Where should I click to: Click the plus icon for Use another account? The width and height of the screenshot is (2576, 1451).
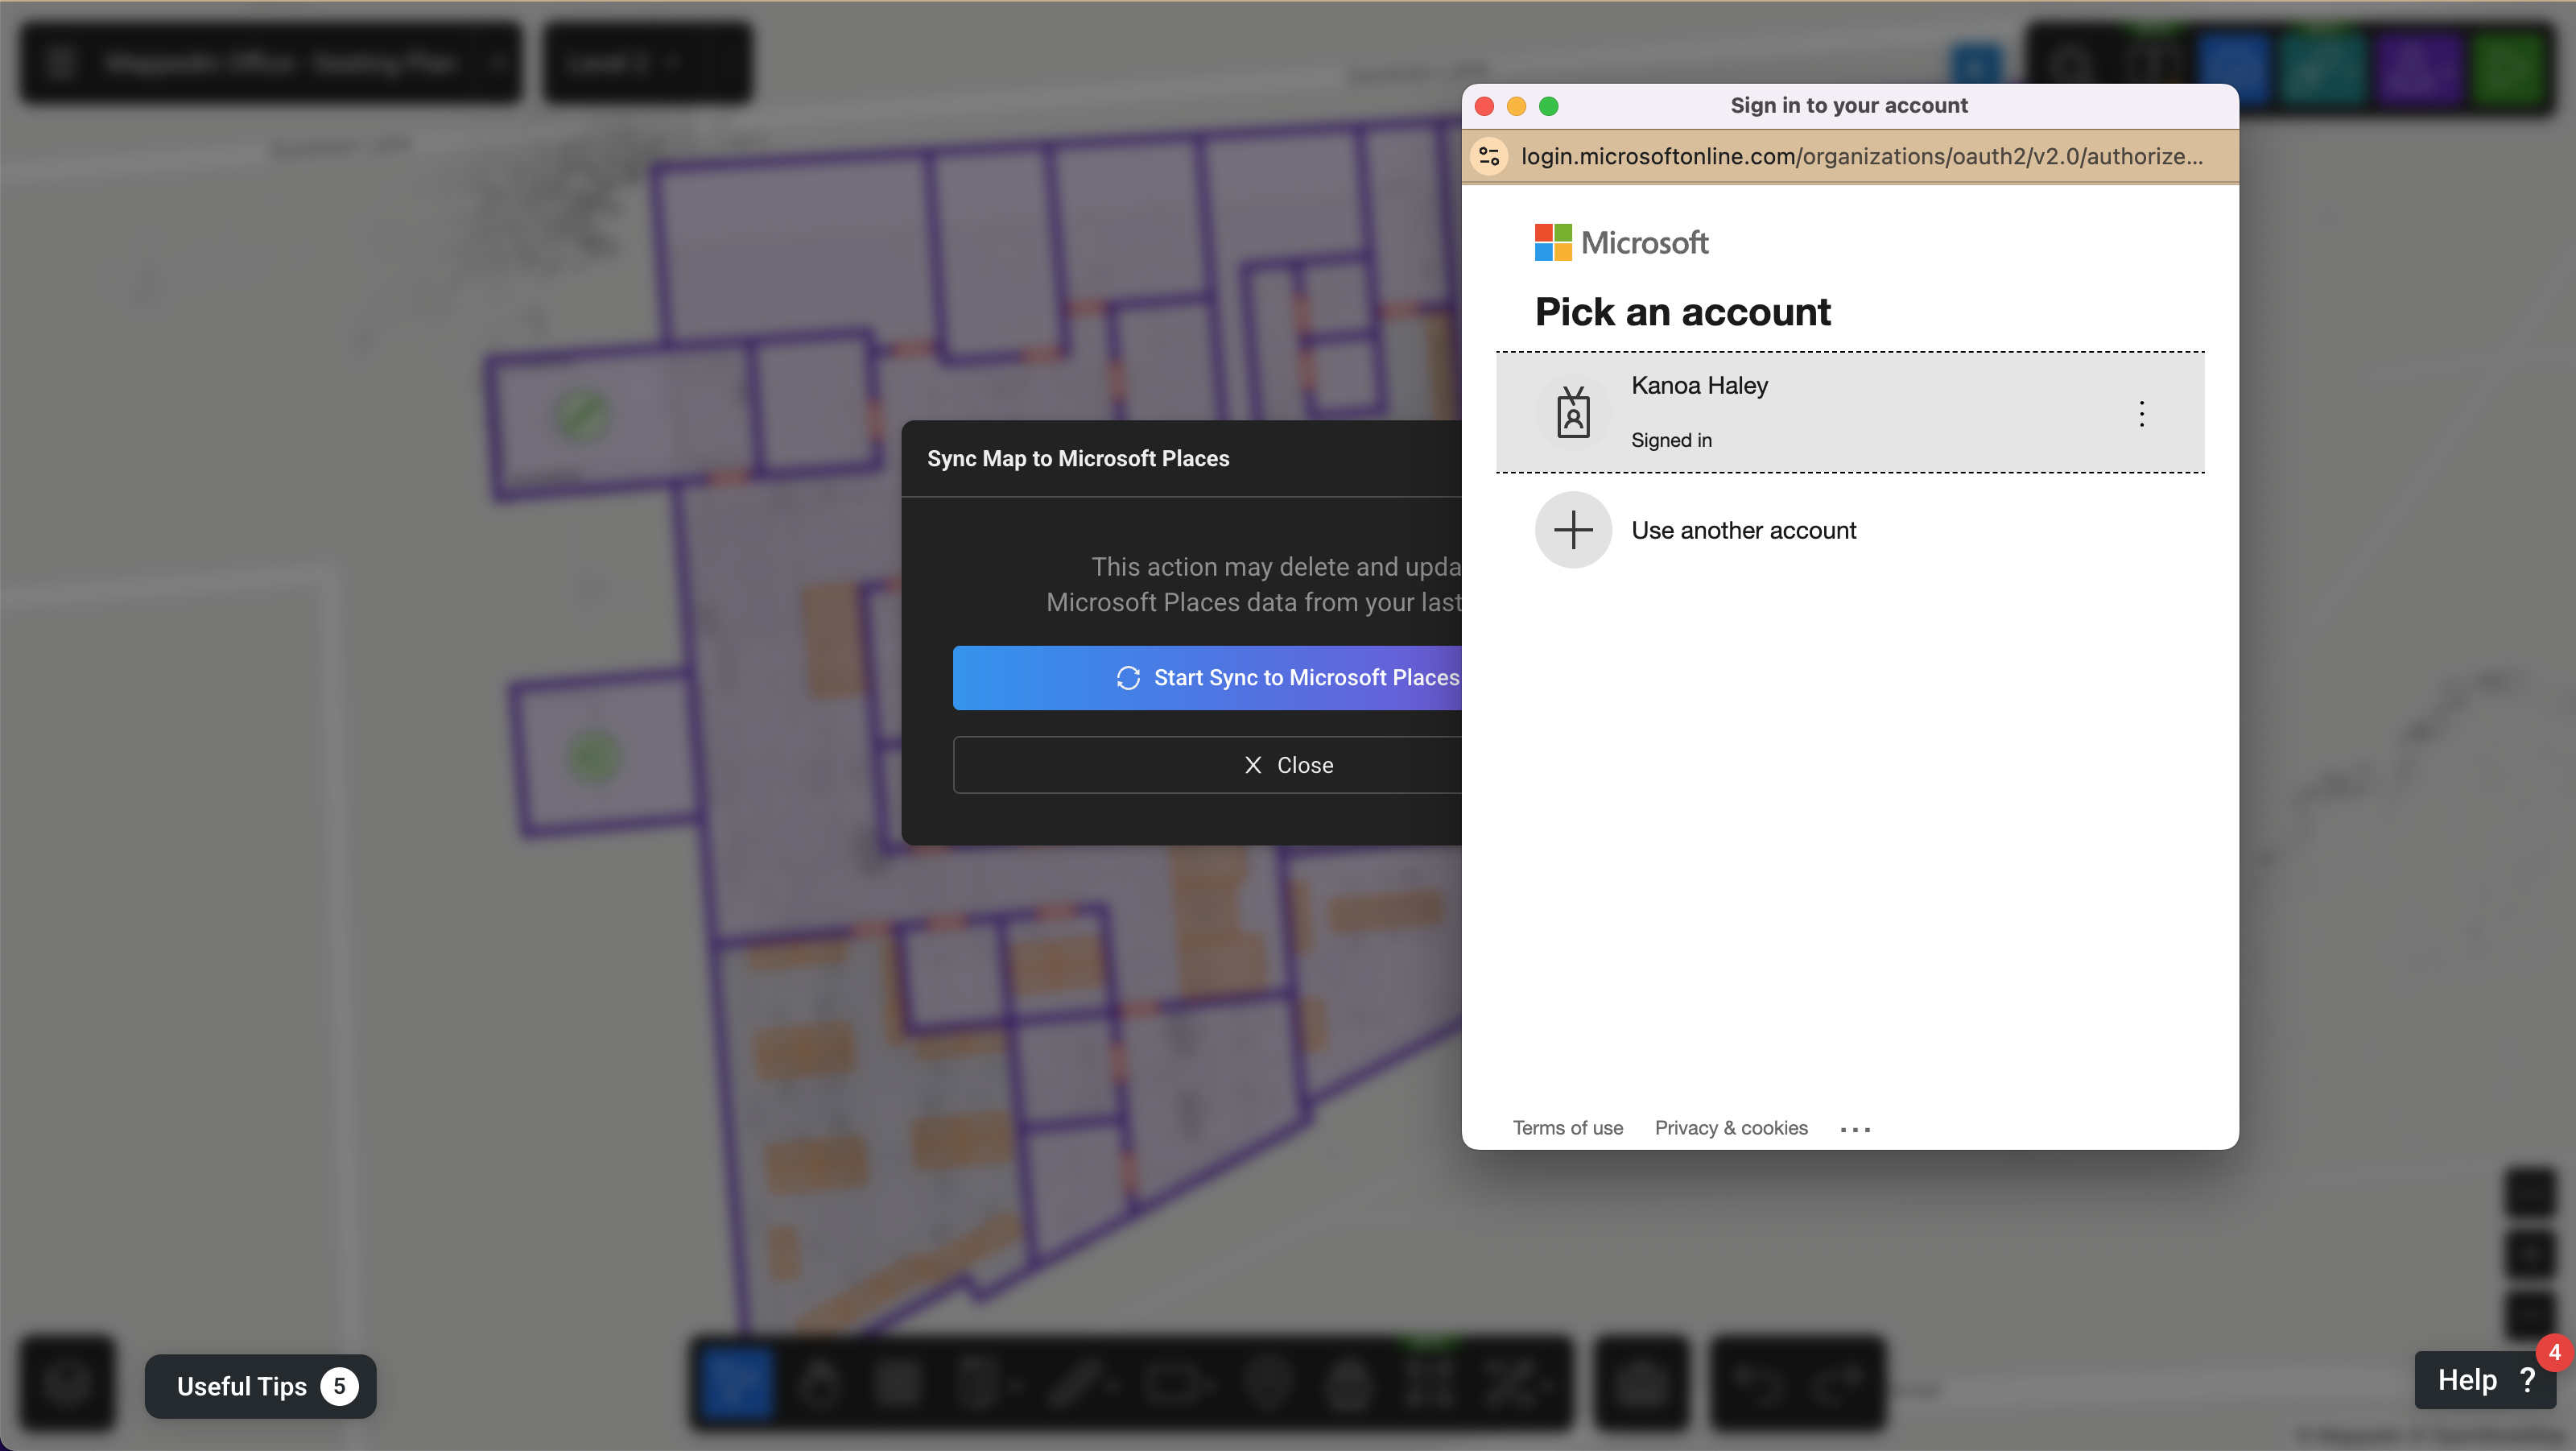(1572, 529)
